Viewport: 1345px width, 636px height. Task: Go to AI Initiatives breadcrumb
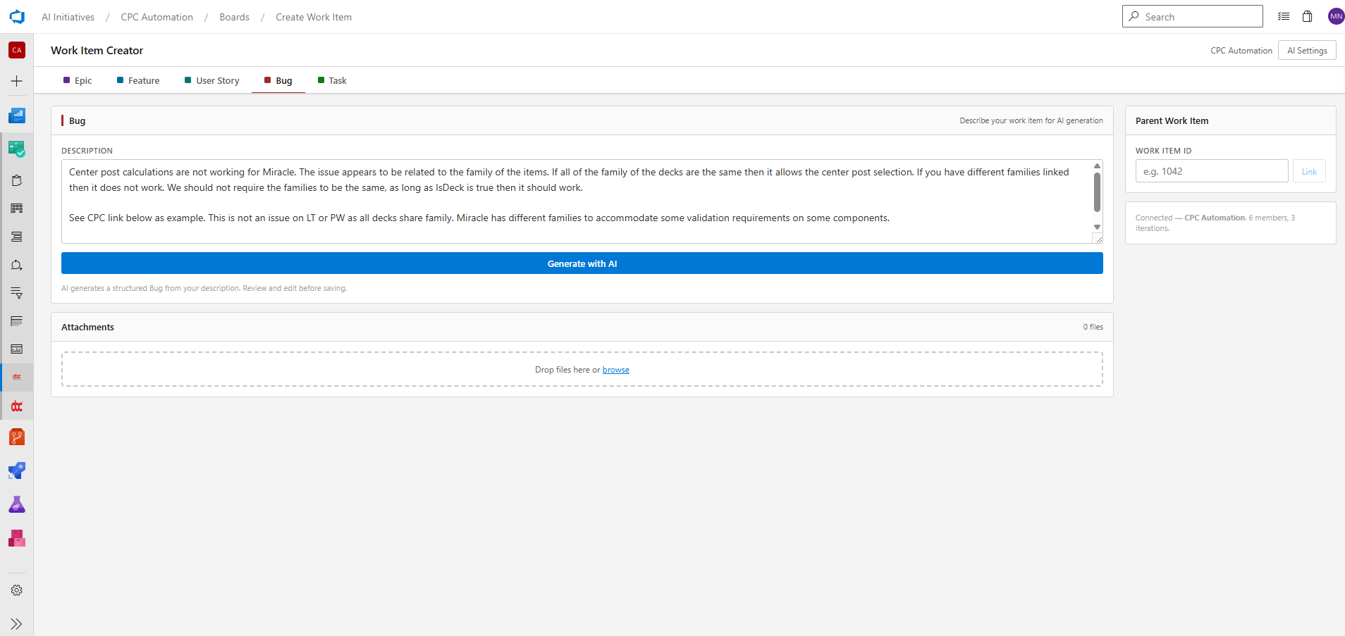[x=68, y=17]
